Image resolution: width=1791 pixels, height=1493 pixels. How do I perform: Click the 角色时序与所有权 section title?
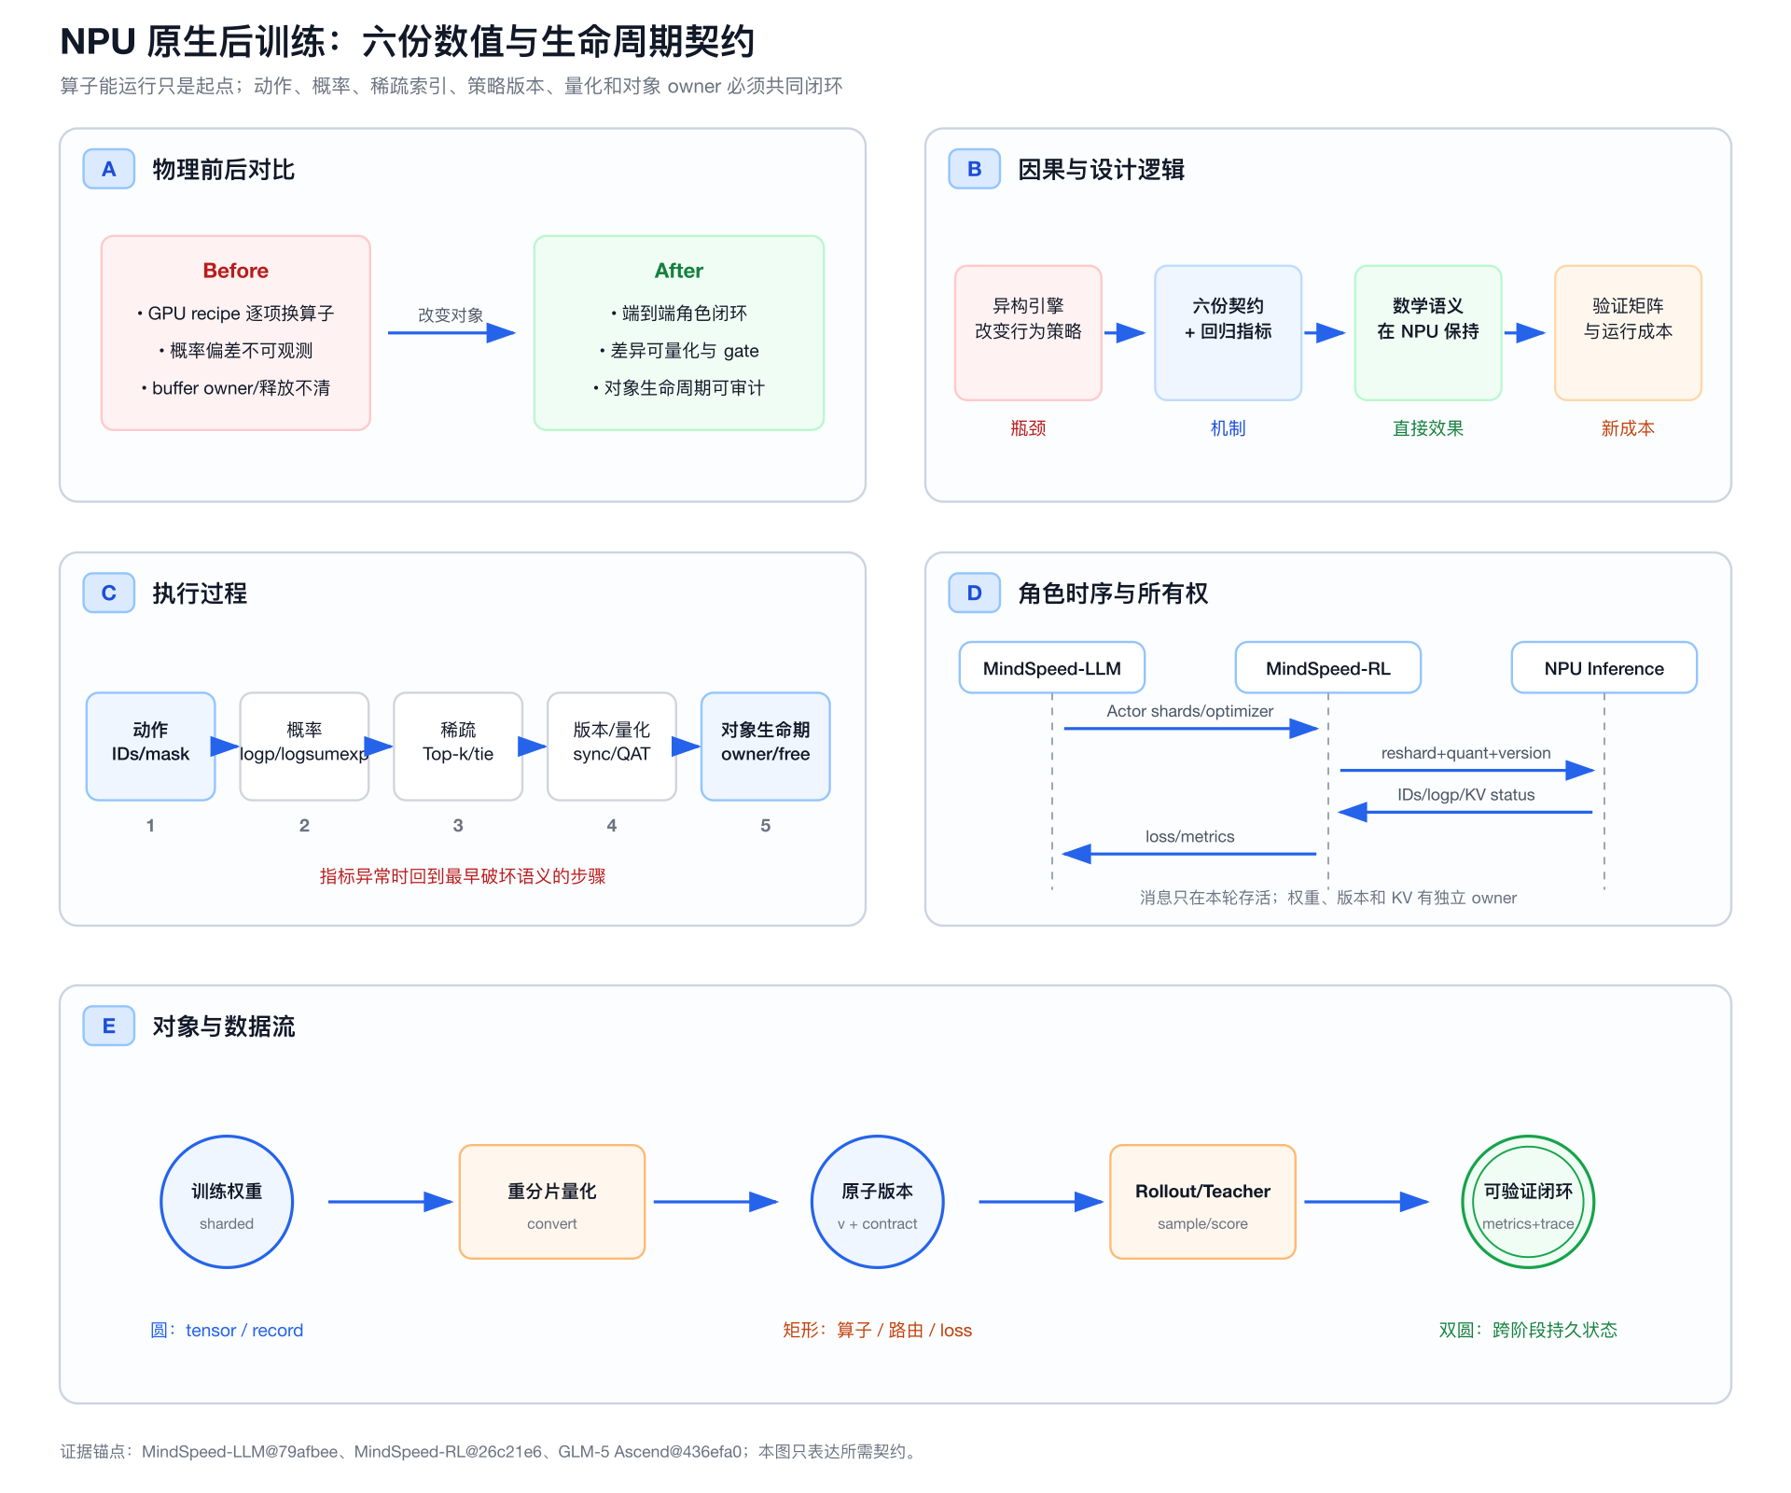tap(1113, 593)
